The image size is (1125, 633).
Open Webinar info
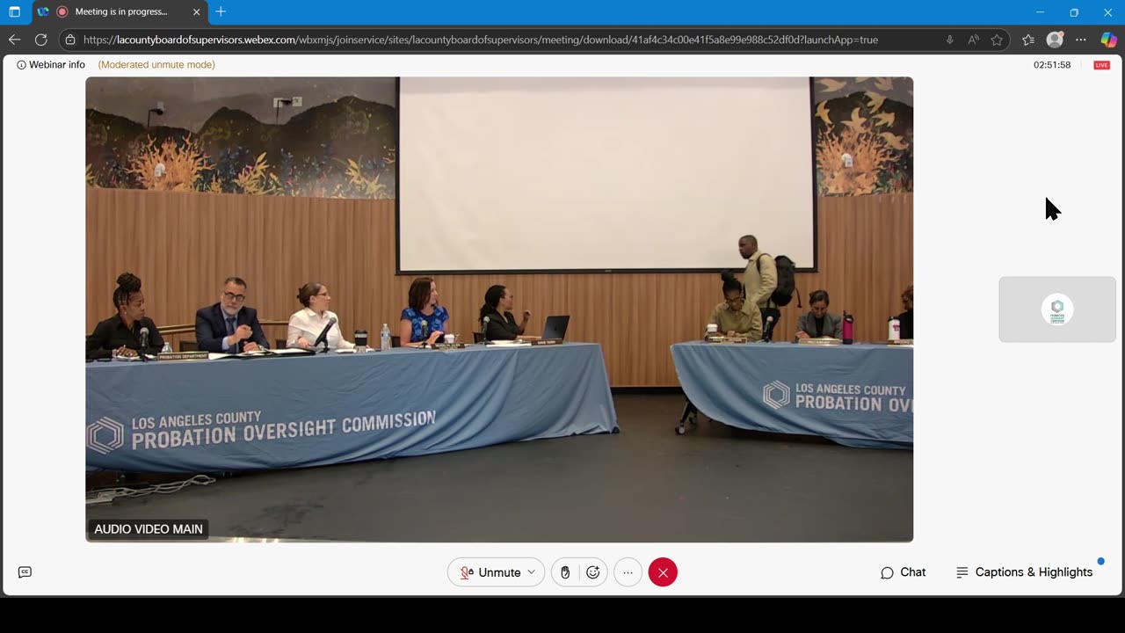tap(51, 65)
